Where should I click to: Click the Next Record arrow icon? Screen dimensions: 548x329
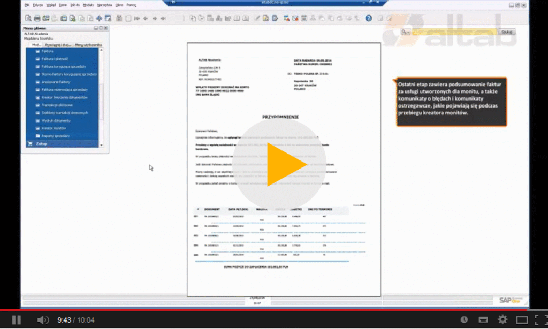point(155,18)
